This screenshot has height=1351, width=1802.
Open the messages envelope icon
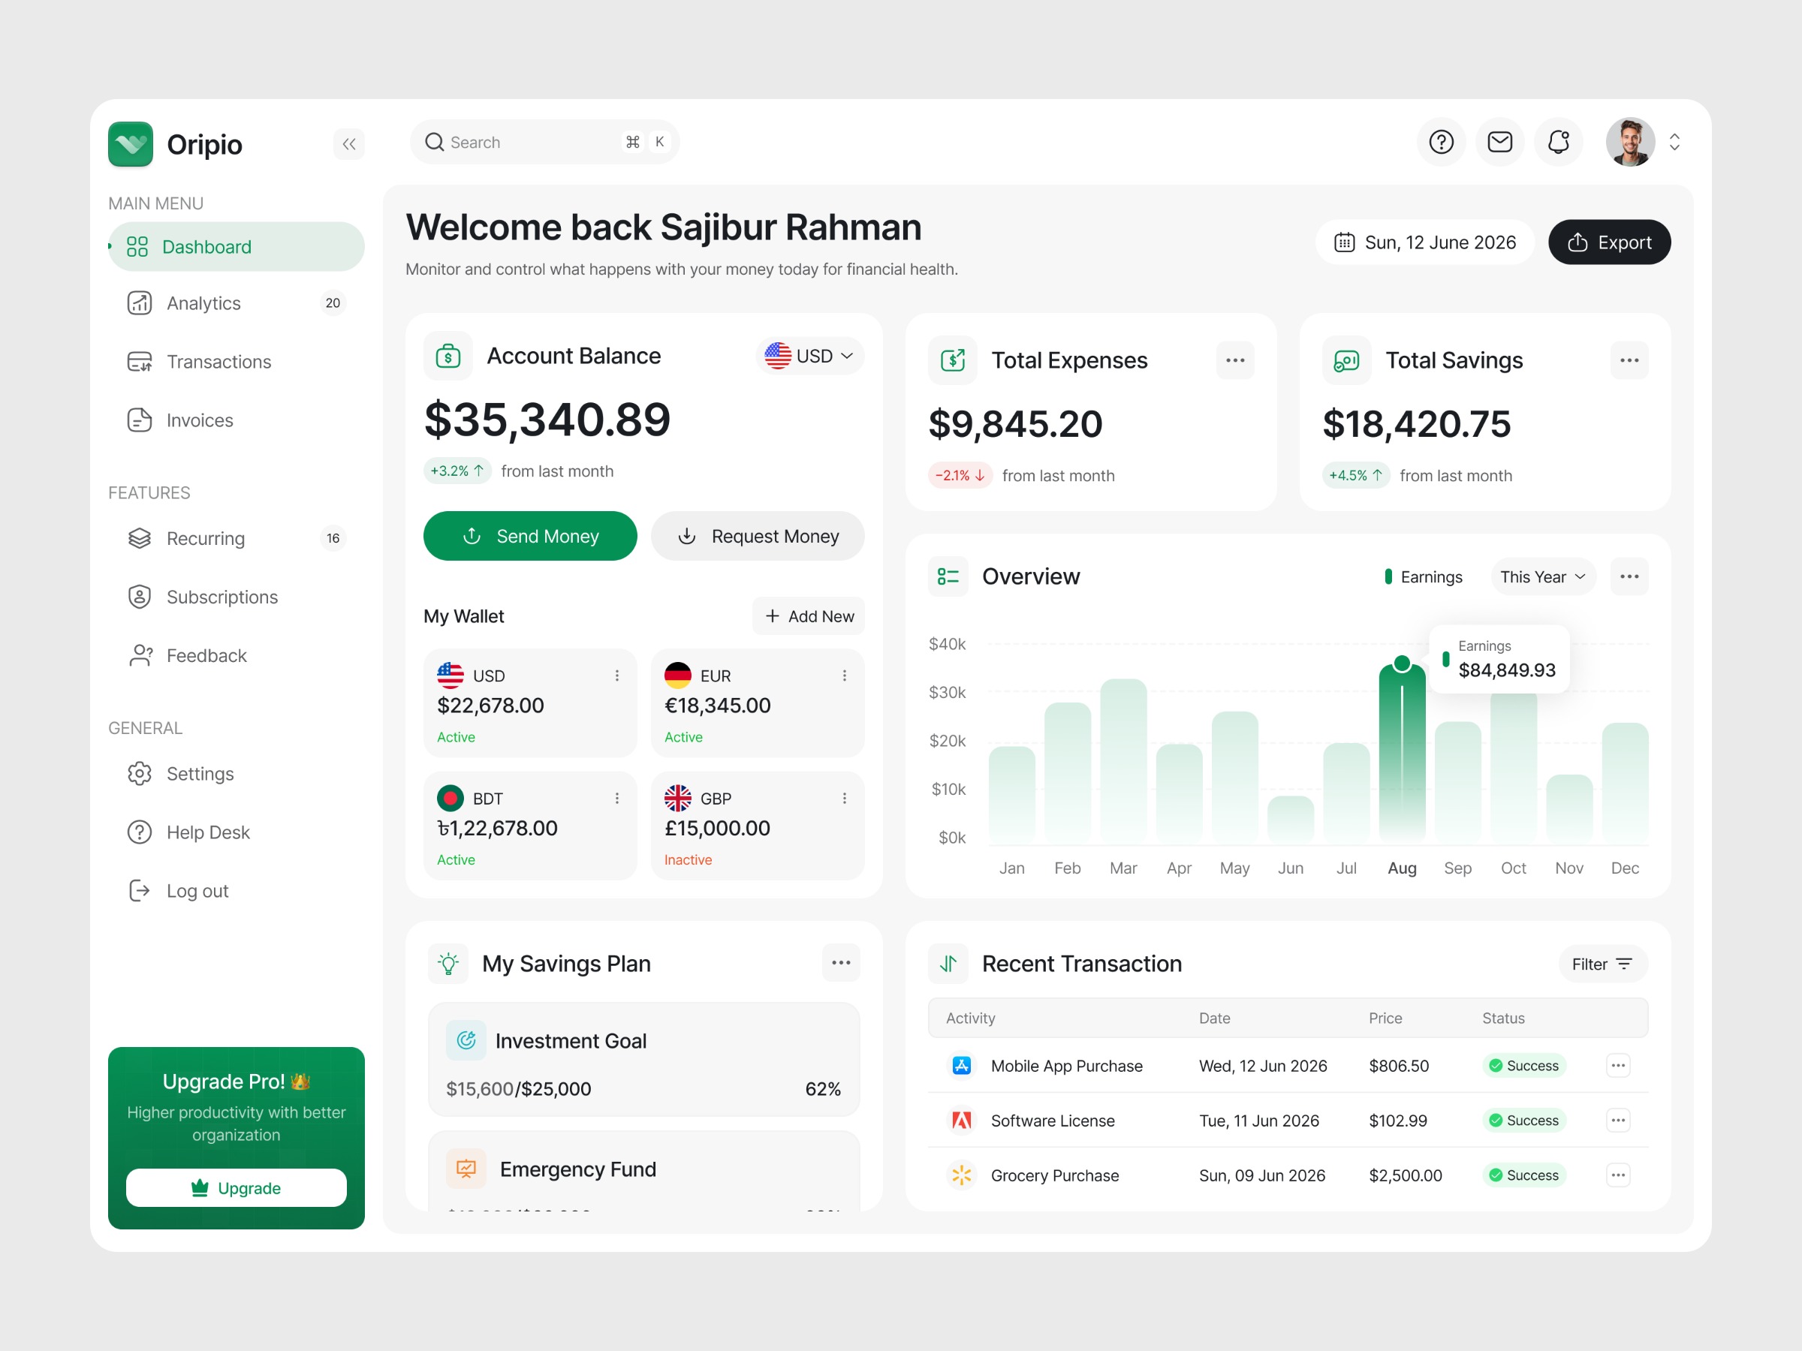pos(1499,142)
